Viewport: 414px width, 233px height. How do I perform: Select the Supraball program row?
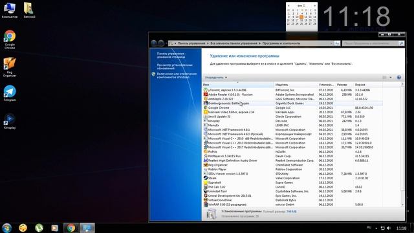coord(292,183)
